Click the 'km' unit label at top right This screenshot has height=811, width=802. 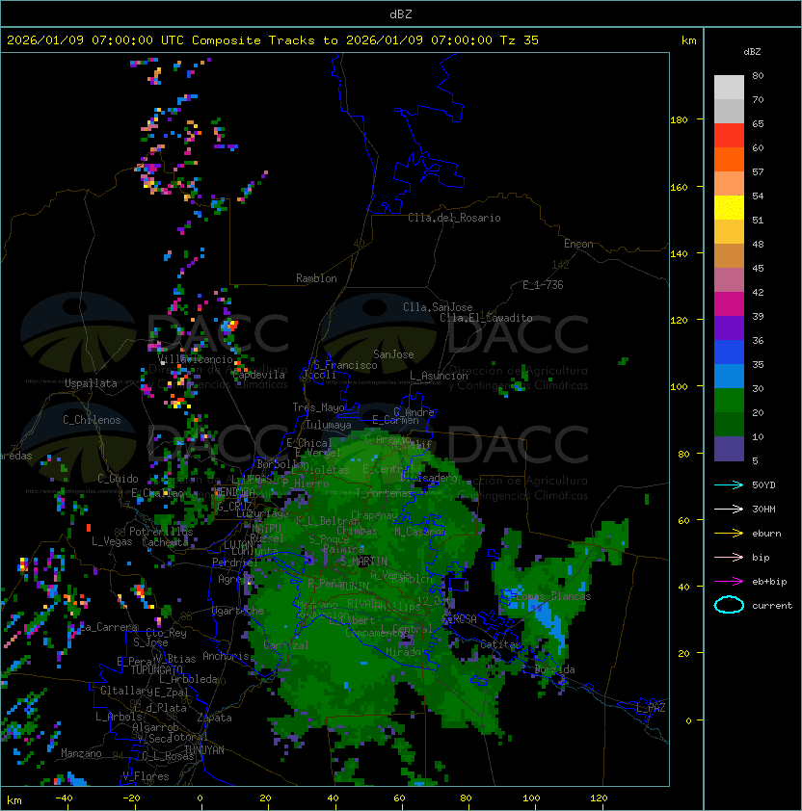click(688, 40)
